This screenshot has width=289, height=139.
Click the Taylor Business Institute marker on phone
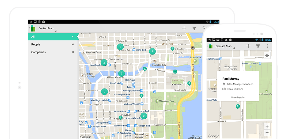click(215, 86)
